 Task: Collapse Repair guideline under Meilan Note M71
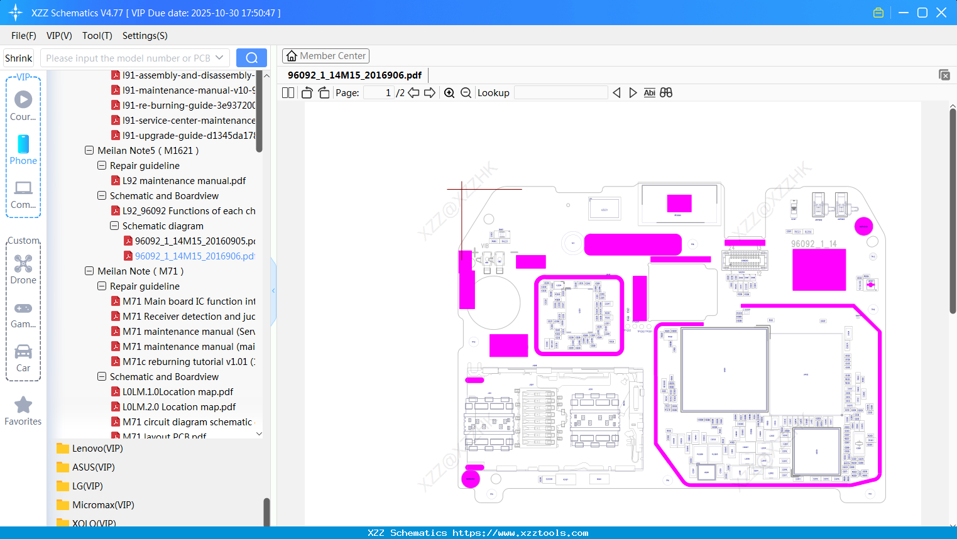click(x=102, y=286)
